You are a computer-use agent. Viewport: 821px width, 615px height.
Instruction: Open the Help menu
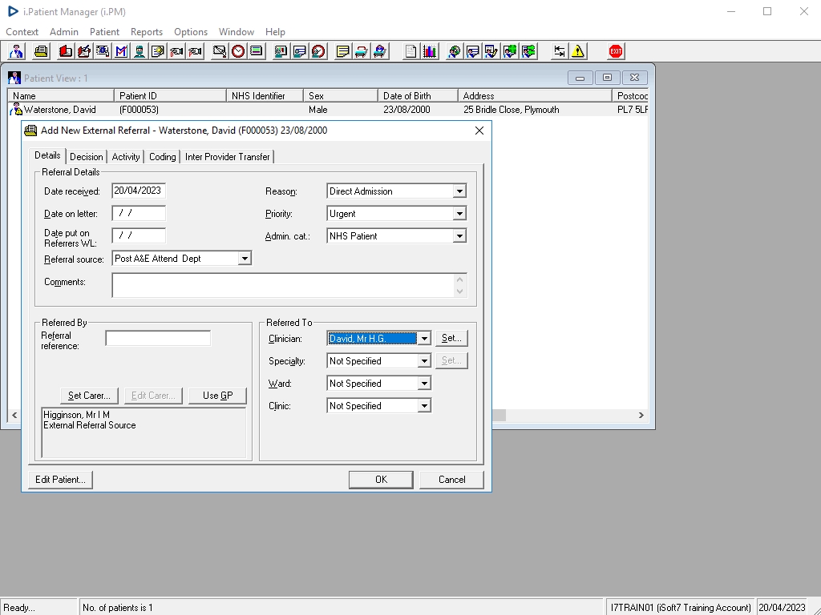275,32
